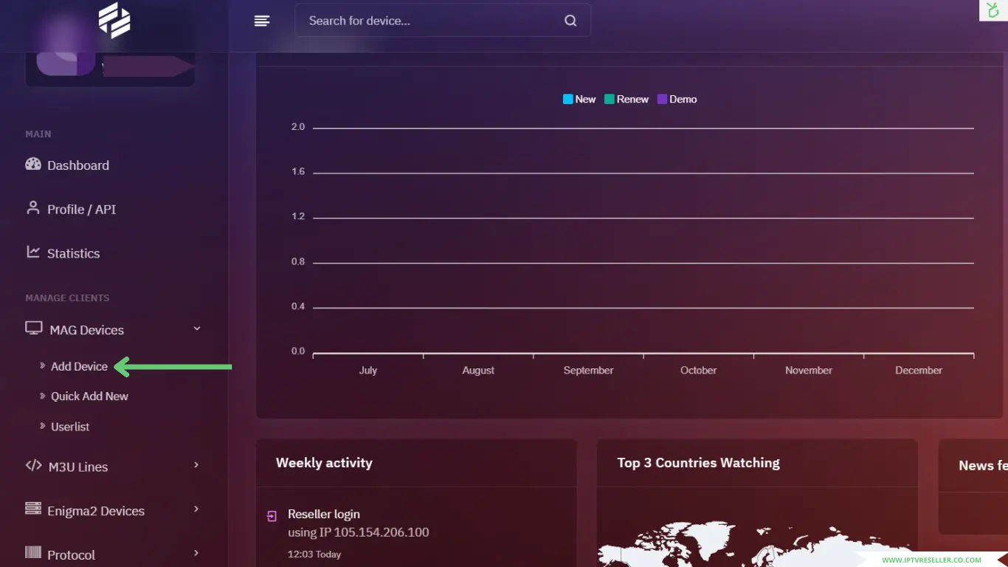Click the Enigma2 Devices server icon

(x=33, y=509)
